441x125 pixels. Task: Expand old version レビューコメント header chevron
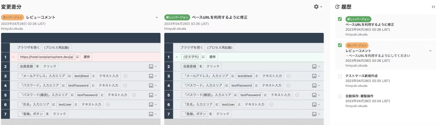tap(157, 17)
